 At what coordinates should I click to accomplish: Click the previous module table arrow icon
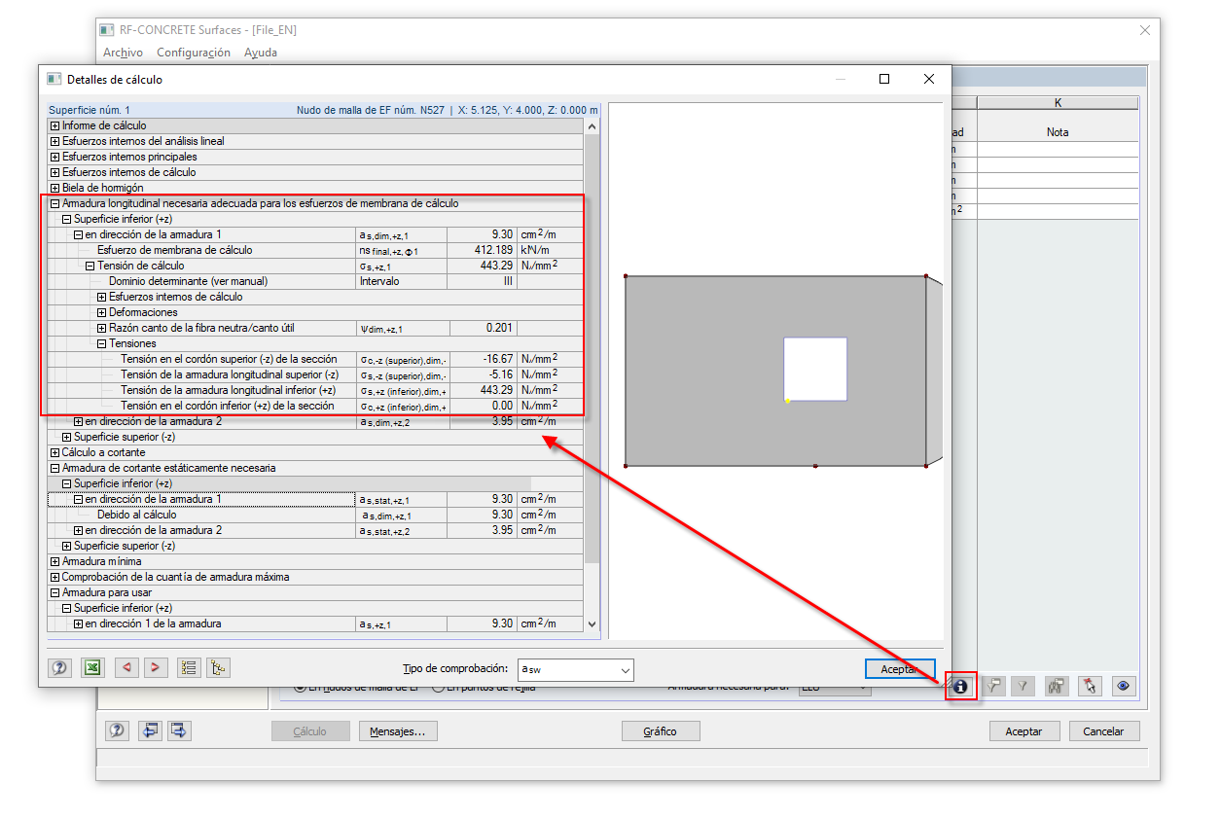150,731
